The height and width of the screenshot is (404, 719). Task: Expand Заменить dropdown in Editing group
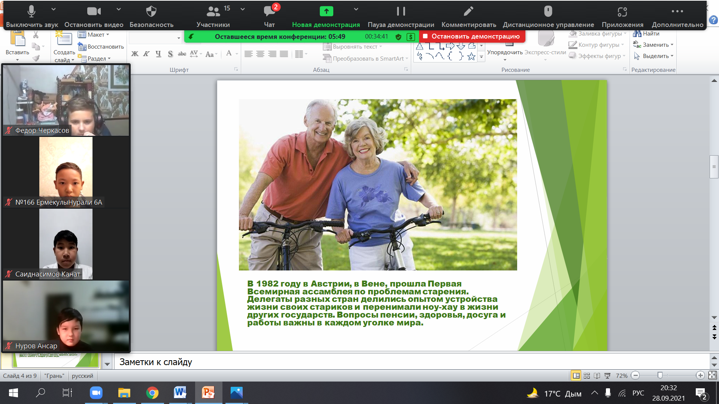(x=672, y=45)
